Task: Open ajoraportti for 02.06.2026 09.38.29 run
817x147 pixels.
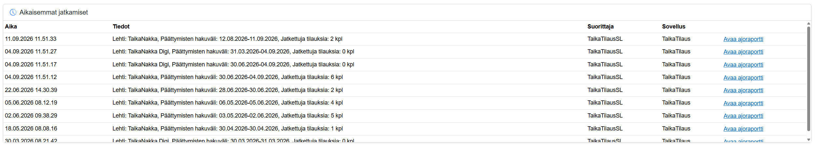Action: [743, 116]
